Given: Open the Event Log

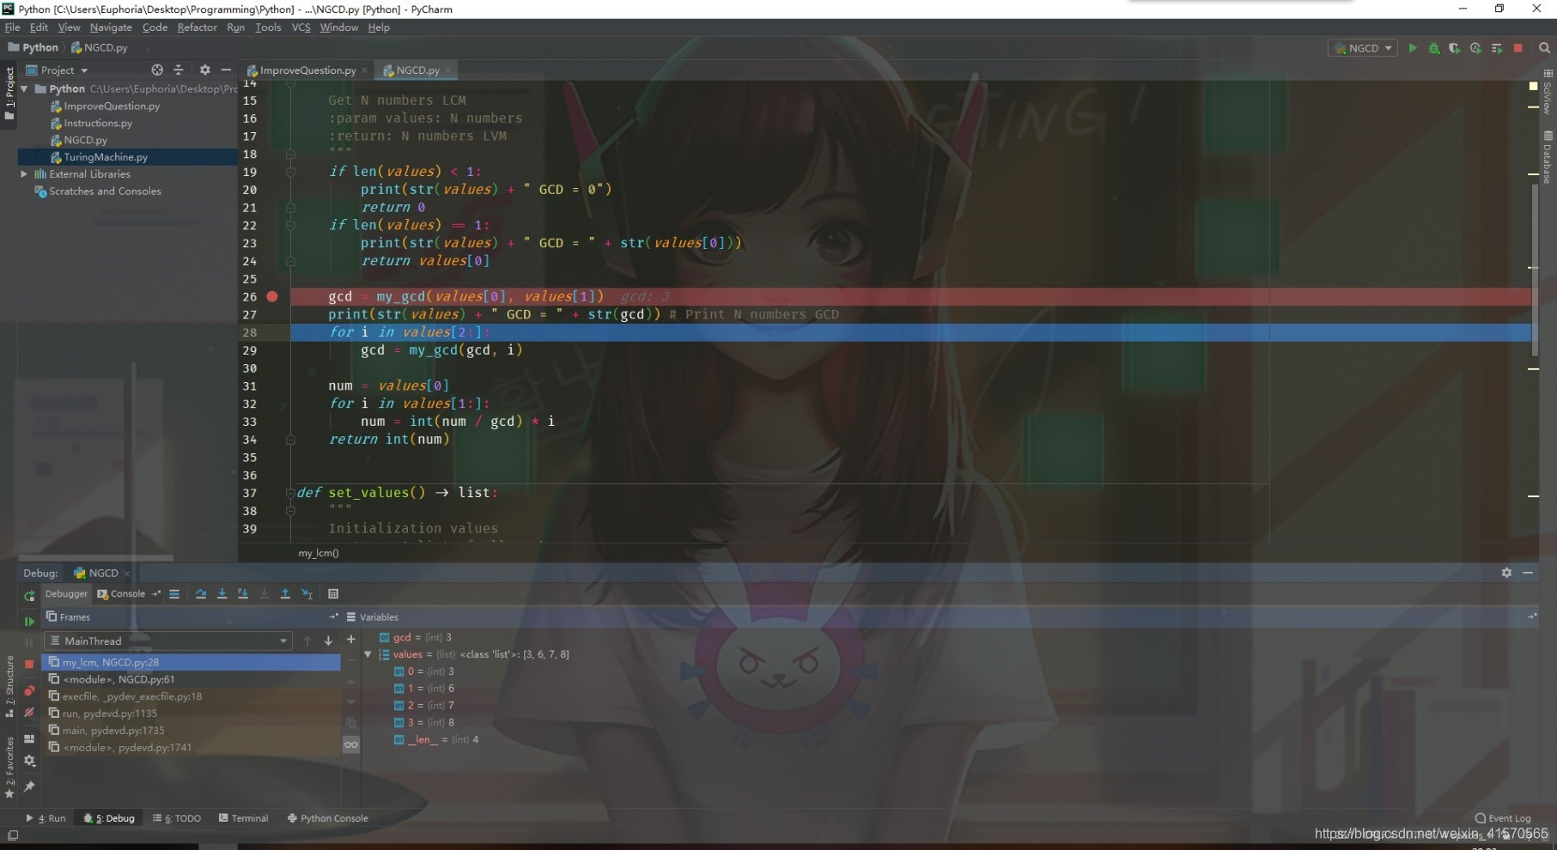Looking at the screenshot, I should pyautogui.click(x=1503, y=818).
